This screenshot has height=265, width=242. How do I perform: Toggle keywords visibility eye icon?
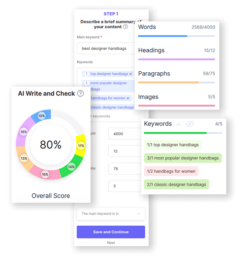190,124
